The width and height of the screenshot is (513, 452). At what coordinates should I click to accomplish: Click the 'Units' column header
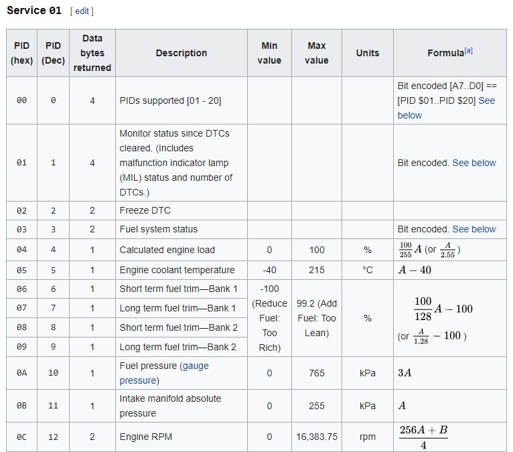368,53
